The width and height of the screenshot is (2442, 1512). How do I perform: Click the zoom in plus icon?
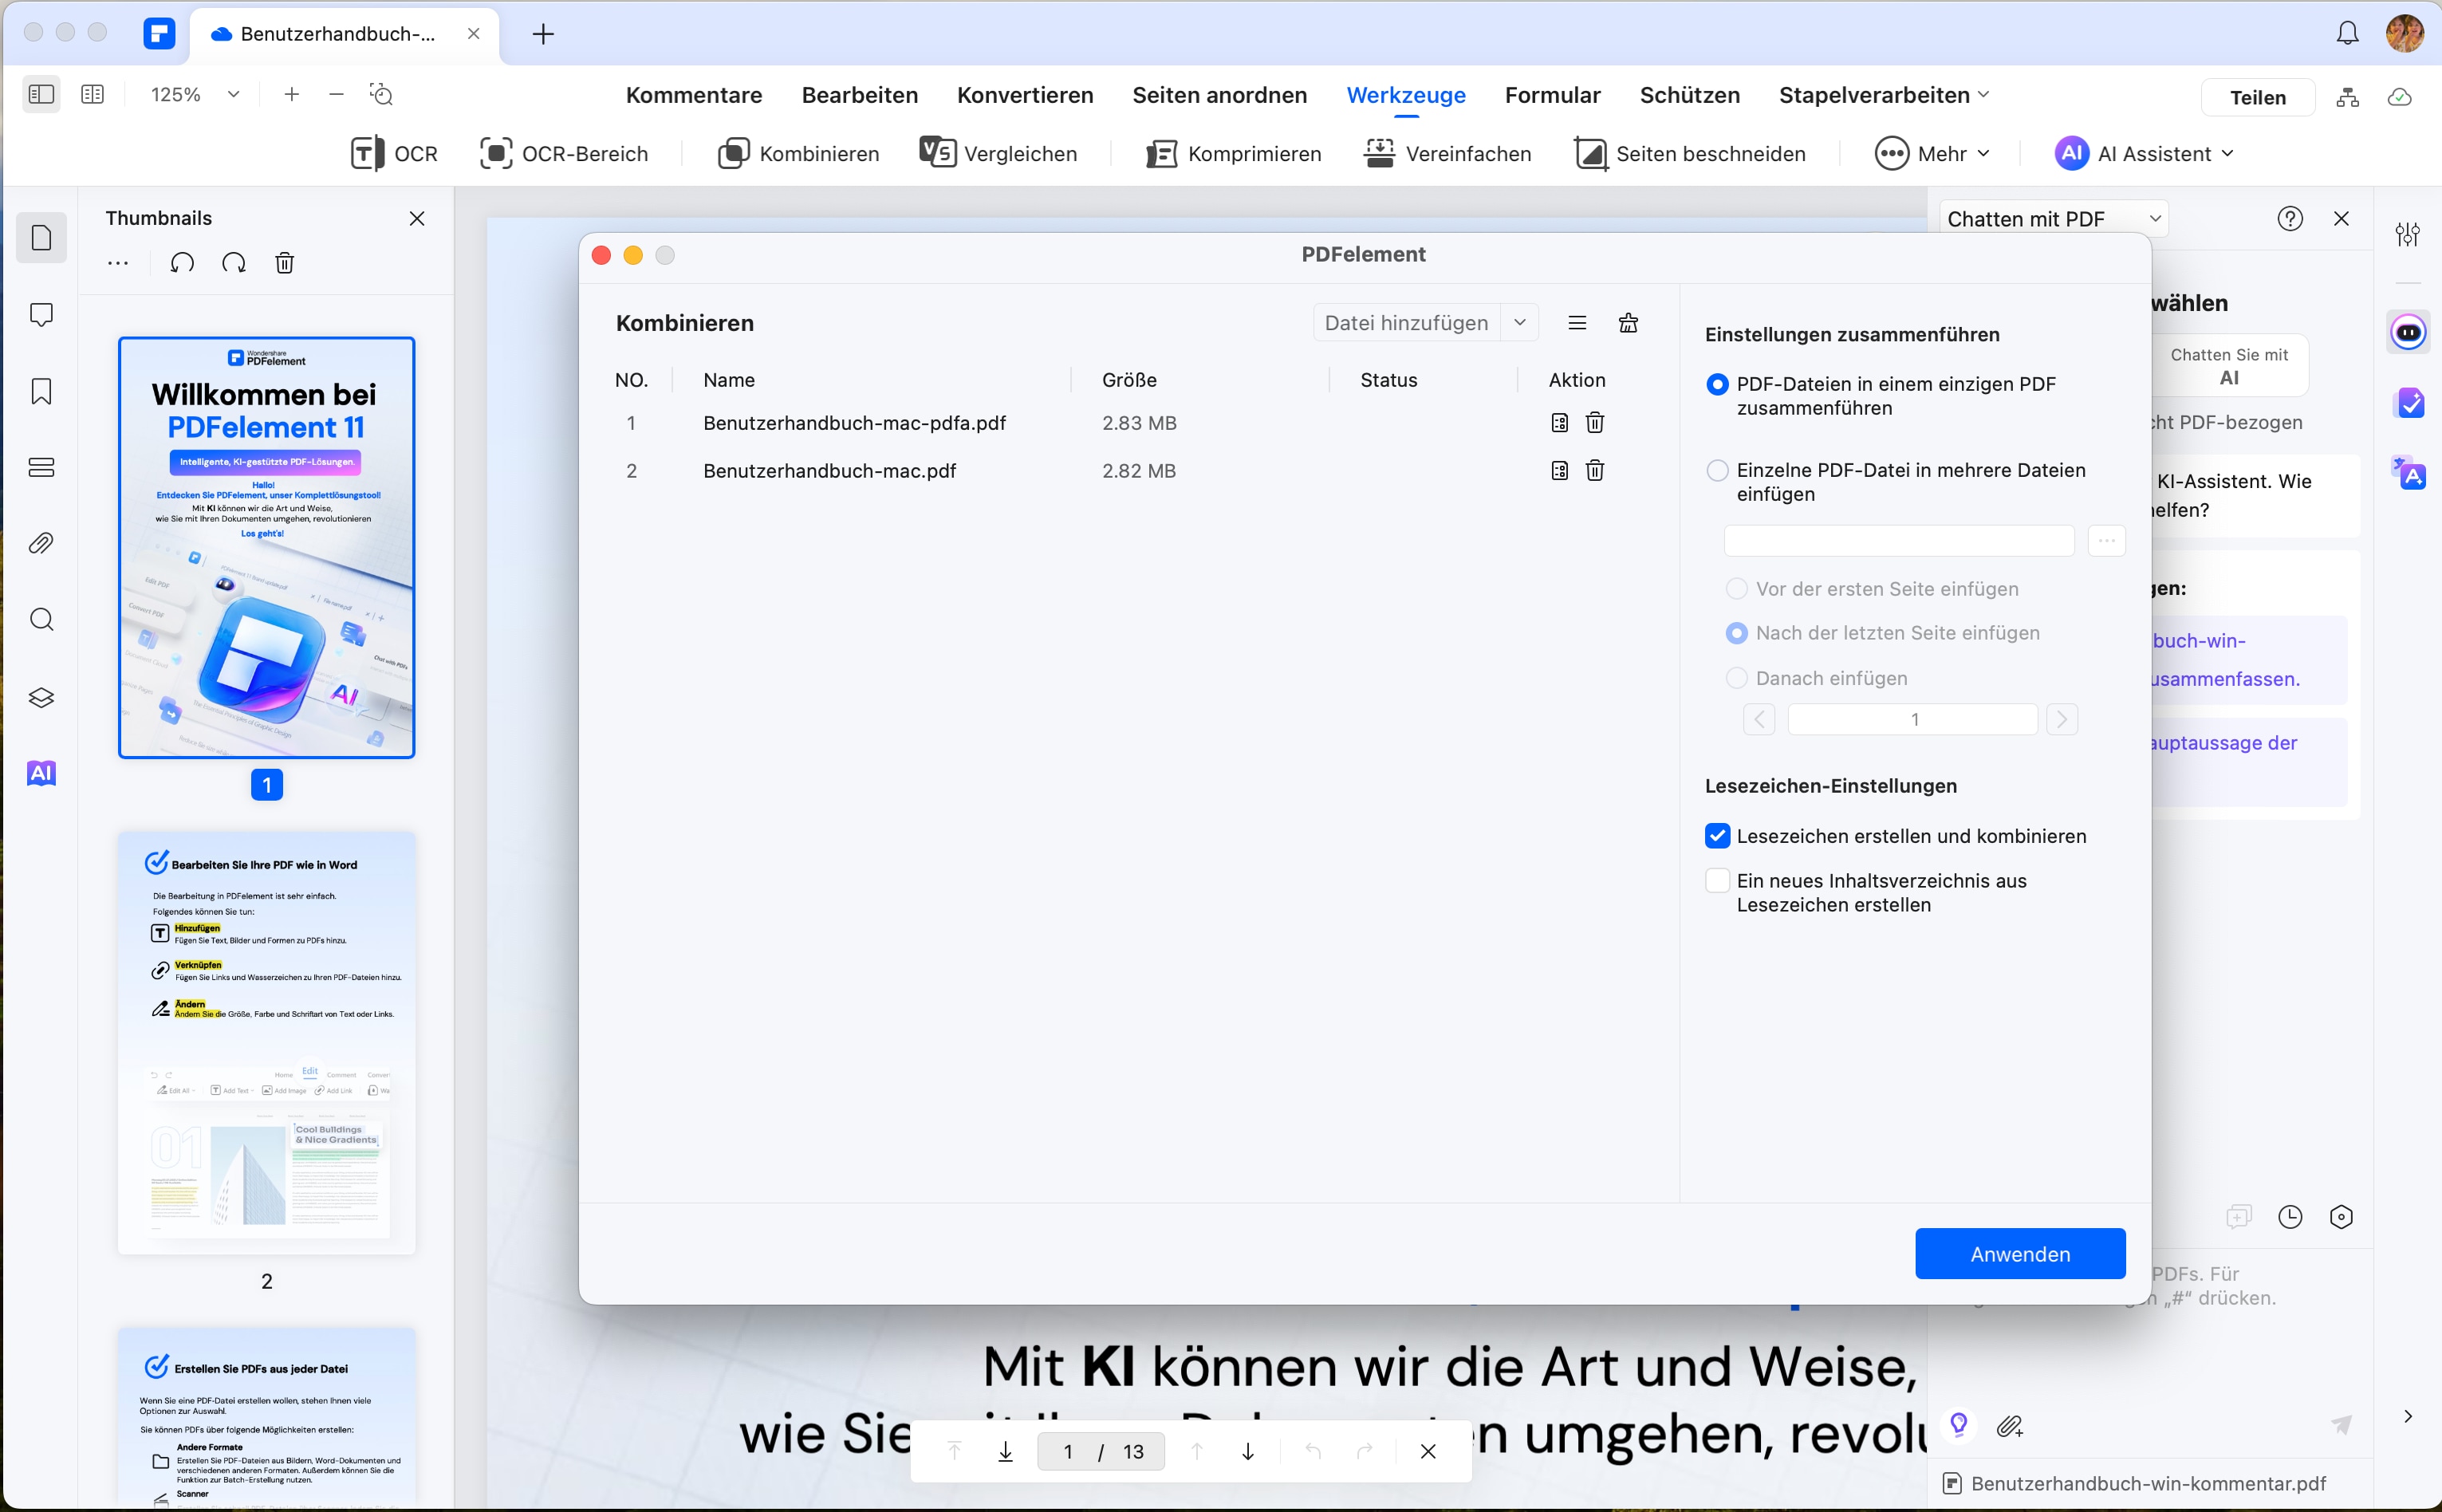click(x=292, y=94)
